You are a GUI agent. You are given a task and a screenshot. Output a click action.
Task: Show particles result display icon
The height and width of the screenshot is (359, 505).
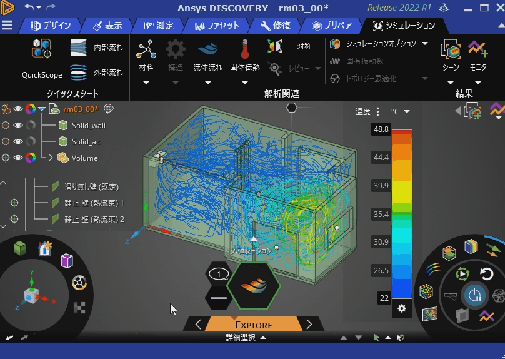click(426, 291)
